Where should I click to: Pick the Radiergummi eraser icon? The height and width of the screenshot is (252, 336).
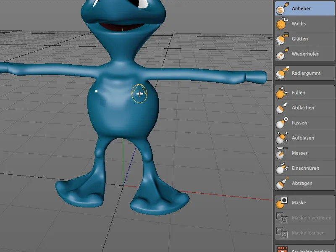point(282,73)
